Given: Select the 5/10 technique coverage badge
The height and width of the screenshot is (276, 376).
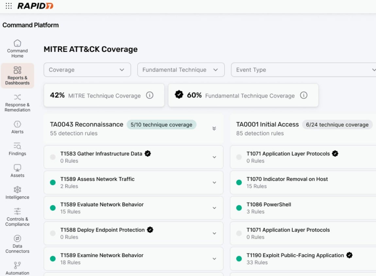Looking at the screenshot, I should tap(162, 124).
